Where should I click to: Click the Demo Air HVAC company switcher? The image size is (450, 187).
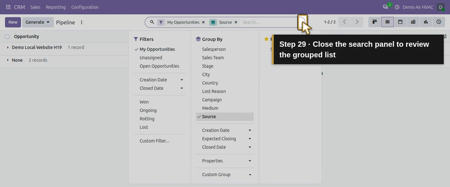(418, 7)
